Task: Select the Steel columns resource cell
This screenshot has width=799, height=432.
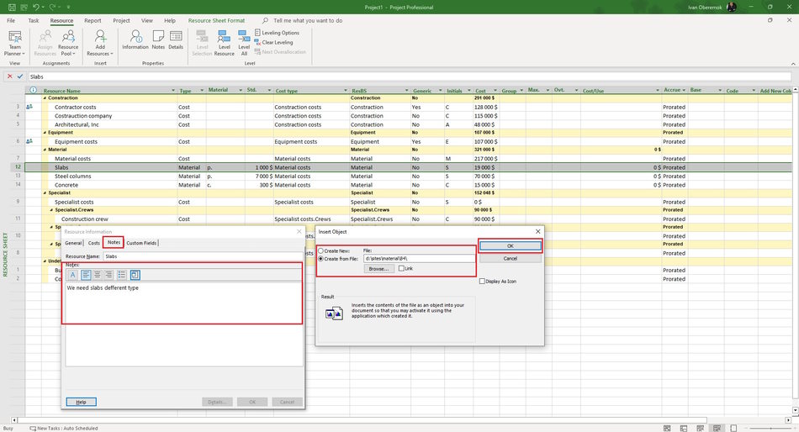Action: (109, 176)
